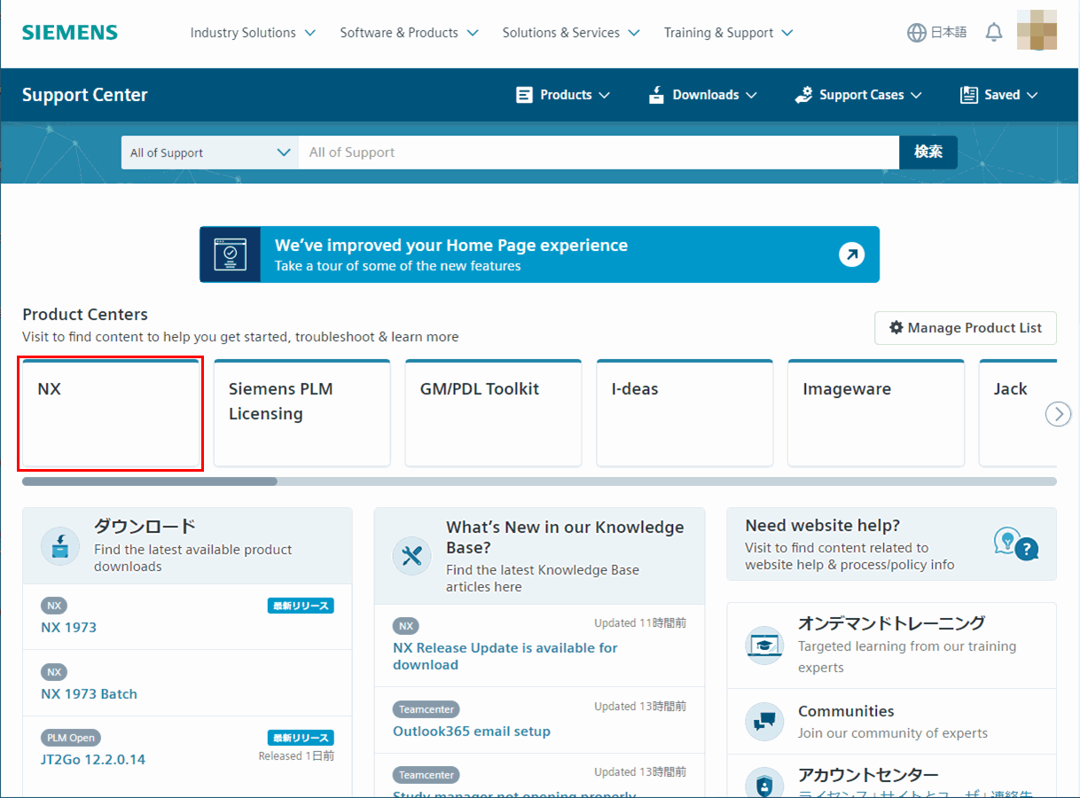Image resolution: width=1080 pixels, height=798 pixels.
Task: Open the Outlook365 email setup article
Action: click(x=472, y=731)
